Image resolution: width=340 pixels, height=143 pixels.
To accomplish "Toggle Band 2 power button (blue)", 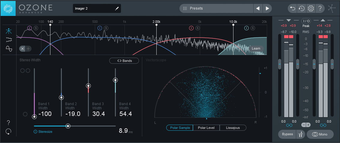I will (x=100, y=28).
